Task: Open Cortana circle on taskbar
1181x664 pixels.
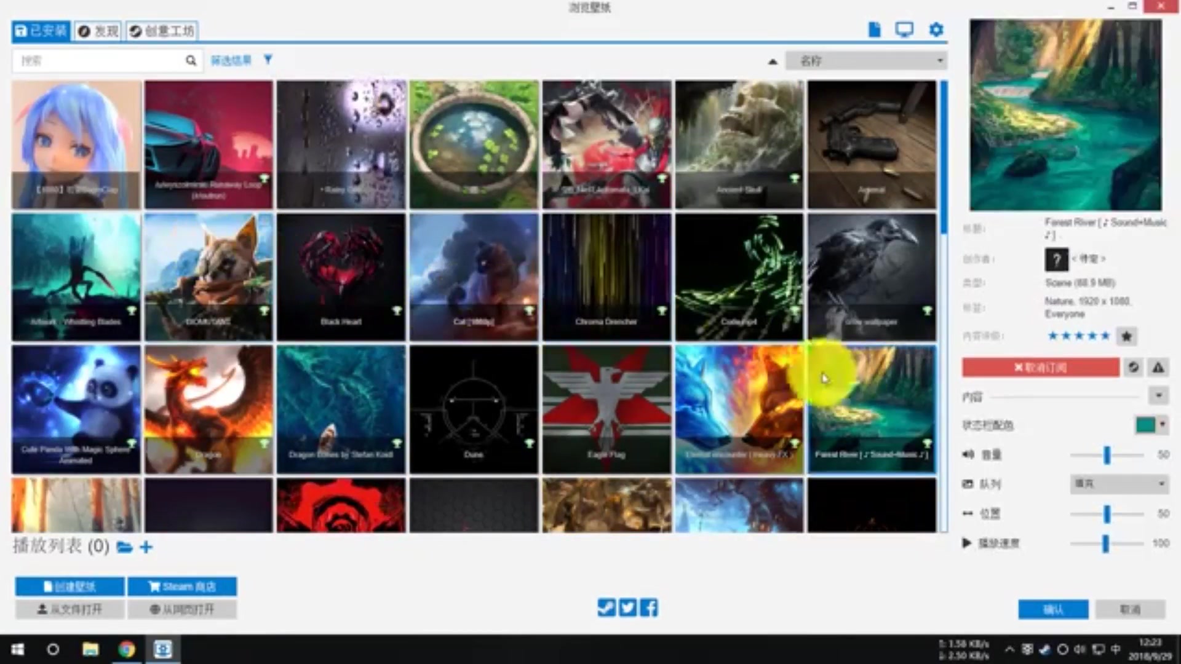Action: tap(53, 649)
